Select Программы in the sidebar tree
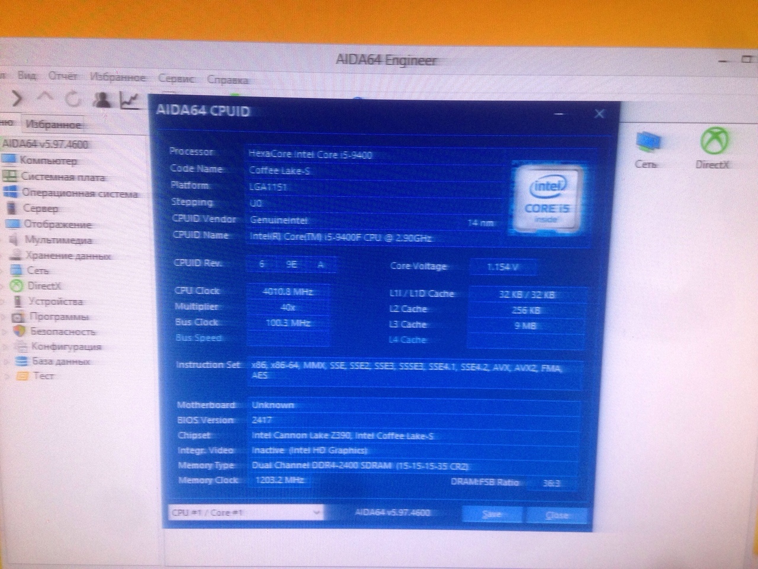This screenshot has height=569, width=758. pos(58,317)
